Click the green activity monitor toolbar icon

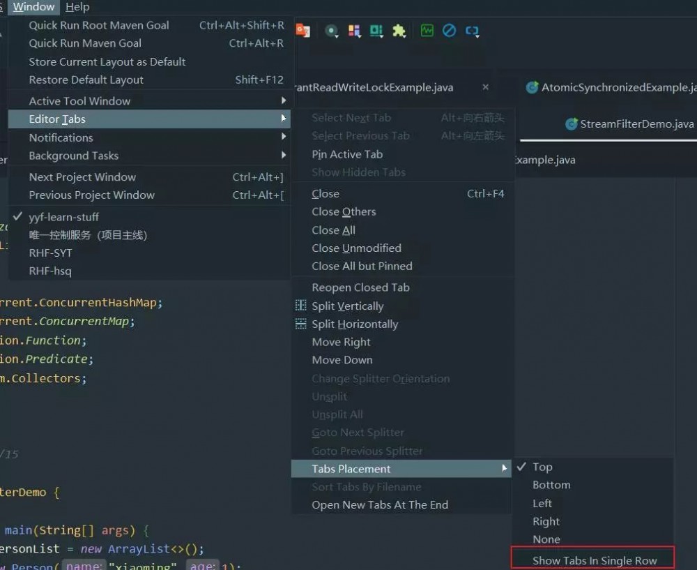pyautogui.click(x=426, y=31)
